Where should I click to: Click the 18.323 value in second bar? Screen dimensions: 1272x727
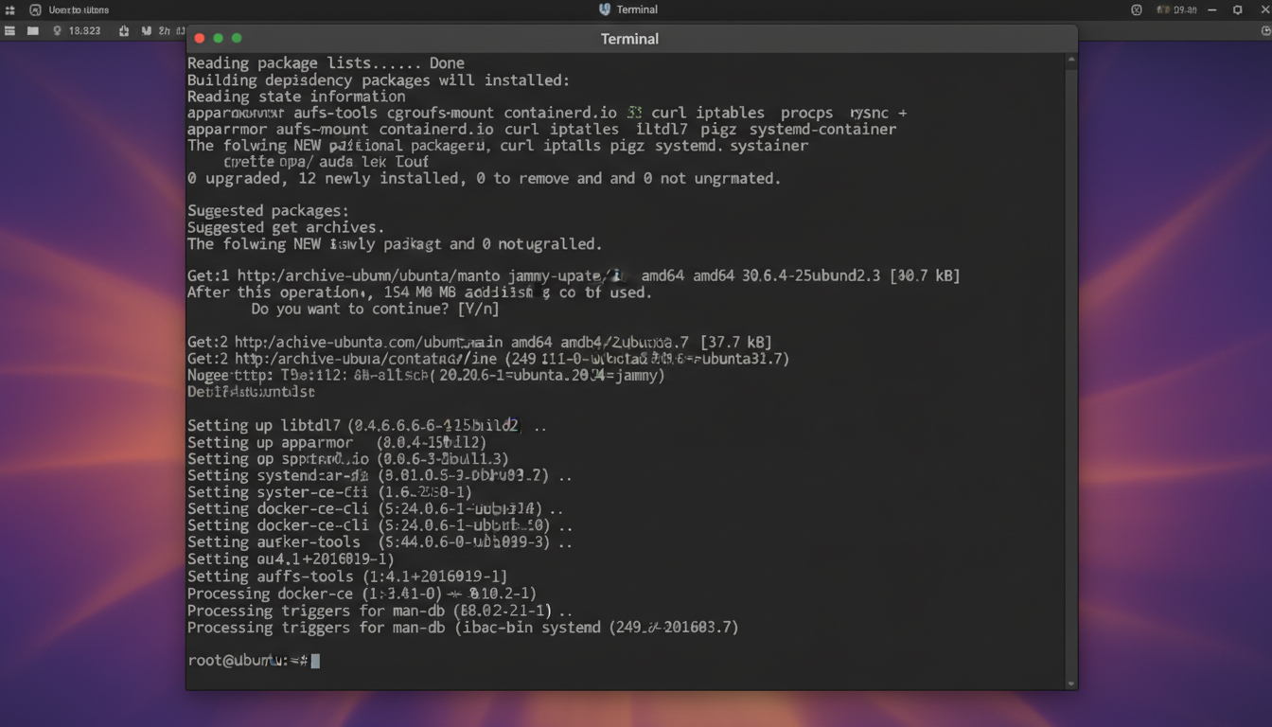(83, 31)
